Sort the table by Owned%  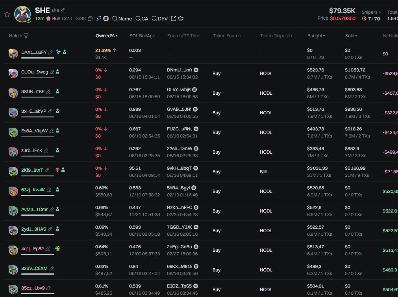coord(106,36)
